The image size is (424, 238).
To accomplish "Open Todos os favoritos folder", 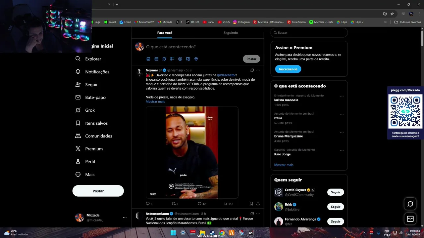I will pos(407,22).
